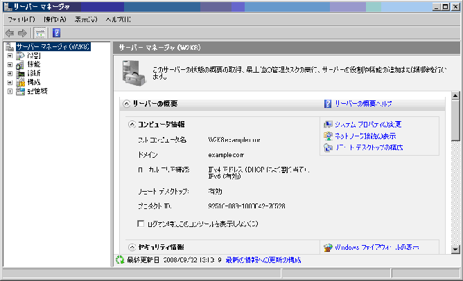Click the scroll down arrow of content pane
Image resolution: width=463 pixels, height=281 pixels.
point(455,249)
